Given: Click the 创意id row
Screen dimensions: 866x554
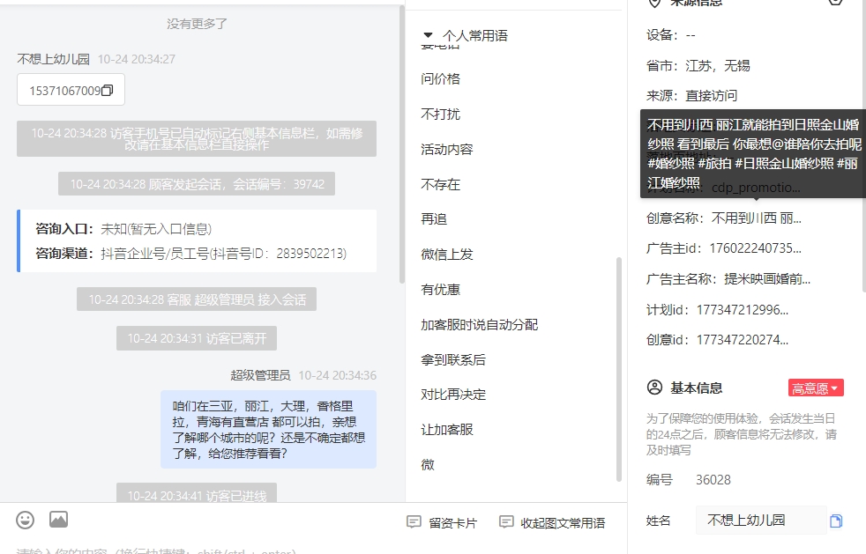Looking at the screenshot, I should [717, 339].
